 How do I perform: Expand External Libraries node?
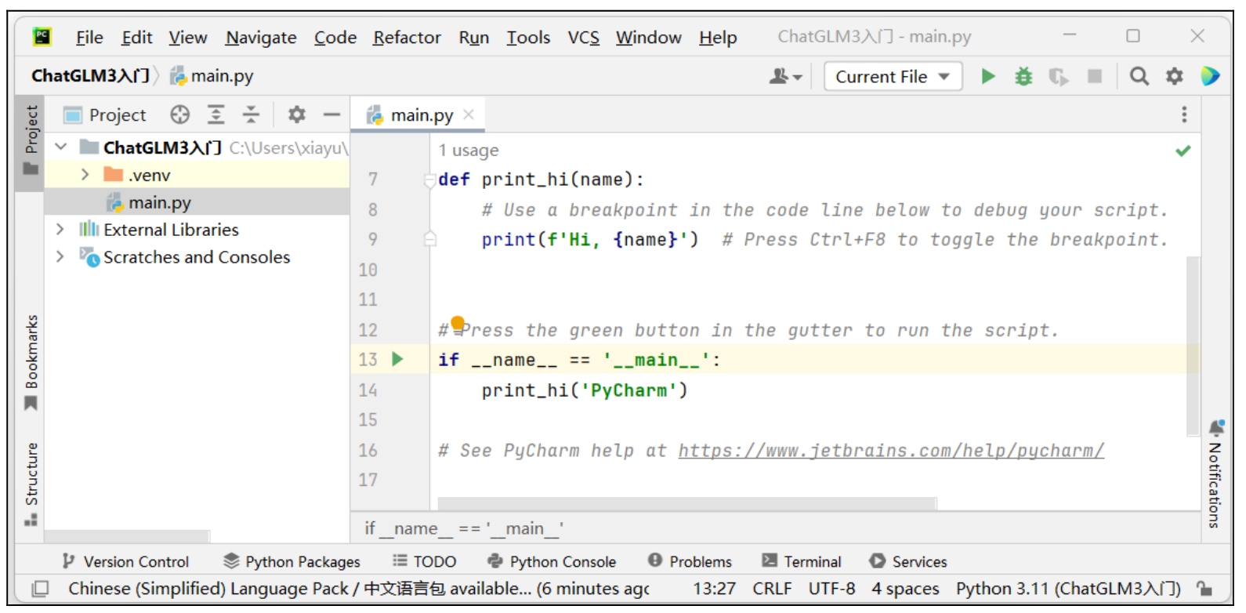coord(60,229)
